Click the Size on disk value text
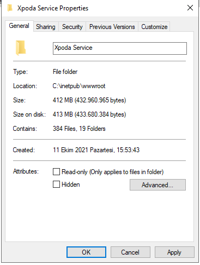 tap(89, 114)
